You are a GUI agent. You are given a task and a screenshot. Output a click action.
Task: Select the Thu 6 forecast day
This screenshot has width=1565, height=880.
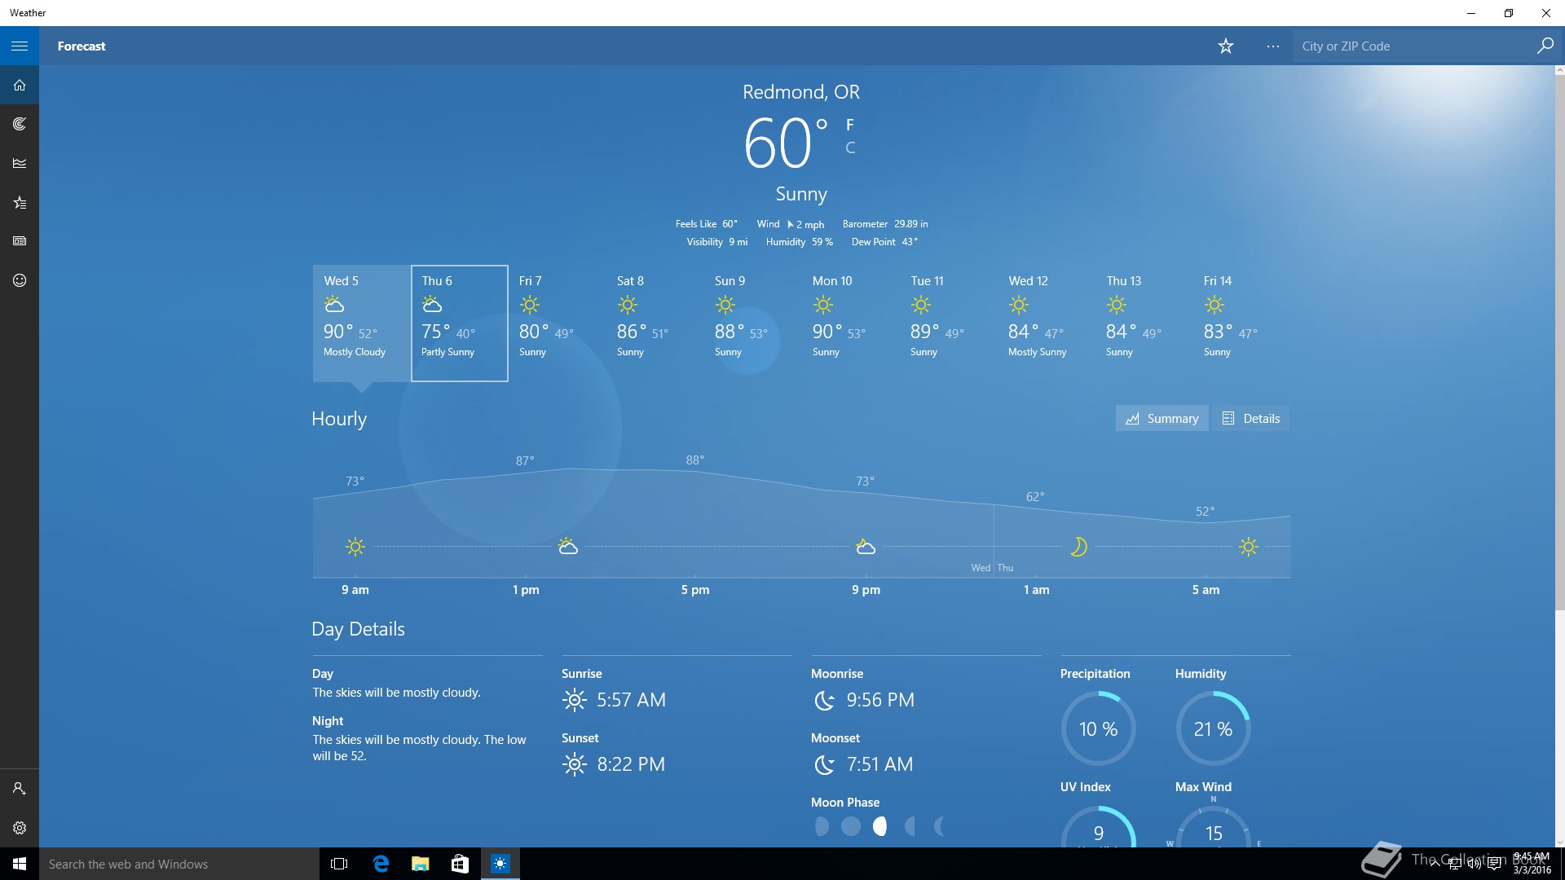pos(459,323)
